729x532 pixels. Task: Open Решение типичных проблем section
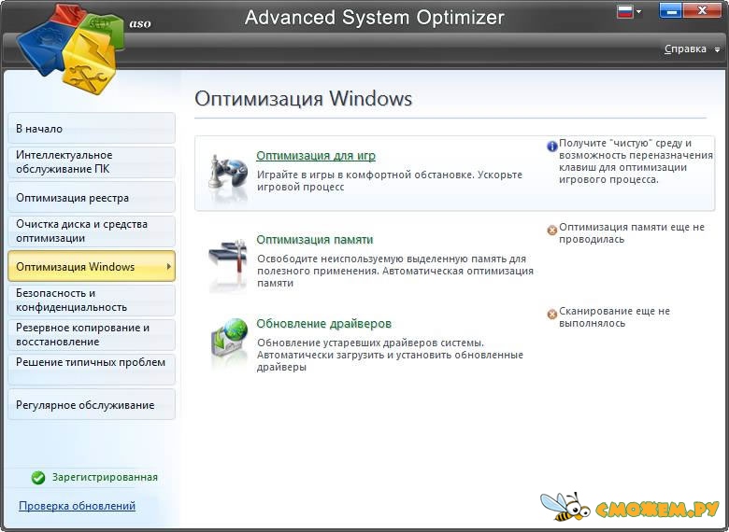click(92, 369)
